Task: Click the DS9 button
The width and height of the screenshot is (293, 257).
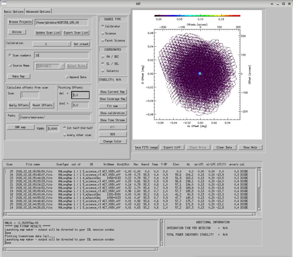Action: (x=112, y=134)
